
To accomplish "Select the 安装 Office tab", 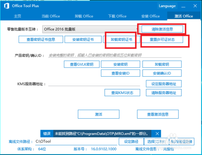I will pos(150,16).
